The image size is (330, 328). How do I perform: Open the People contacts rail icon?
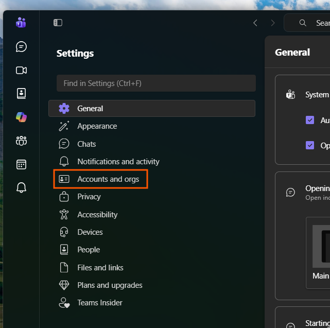21,94
